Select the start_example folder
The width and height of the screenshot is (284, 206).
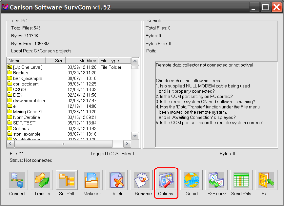24,134
